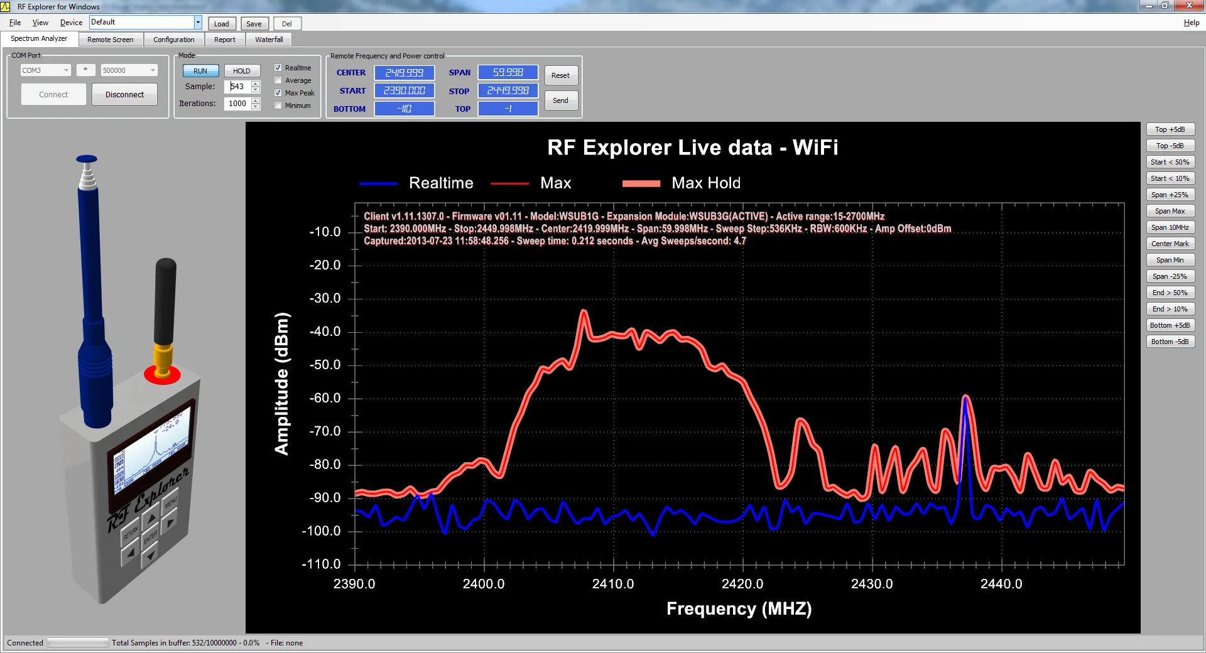Switch to the Waterfall tab
Viewport: 1206px width, 653px height.
(269, 40)
